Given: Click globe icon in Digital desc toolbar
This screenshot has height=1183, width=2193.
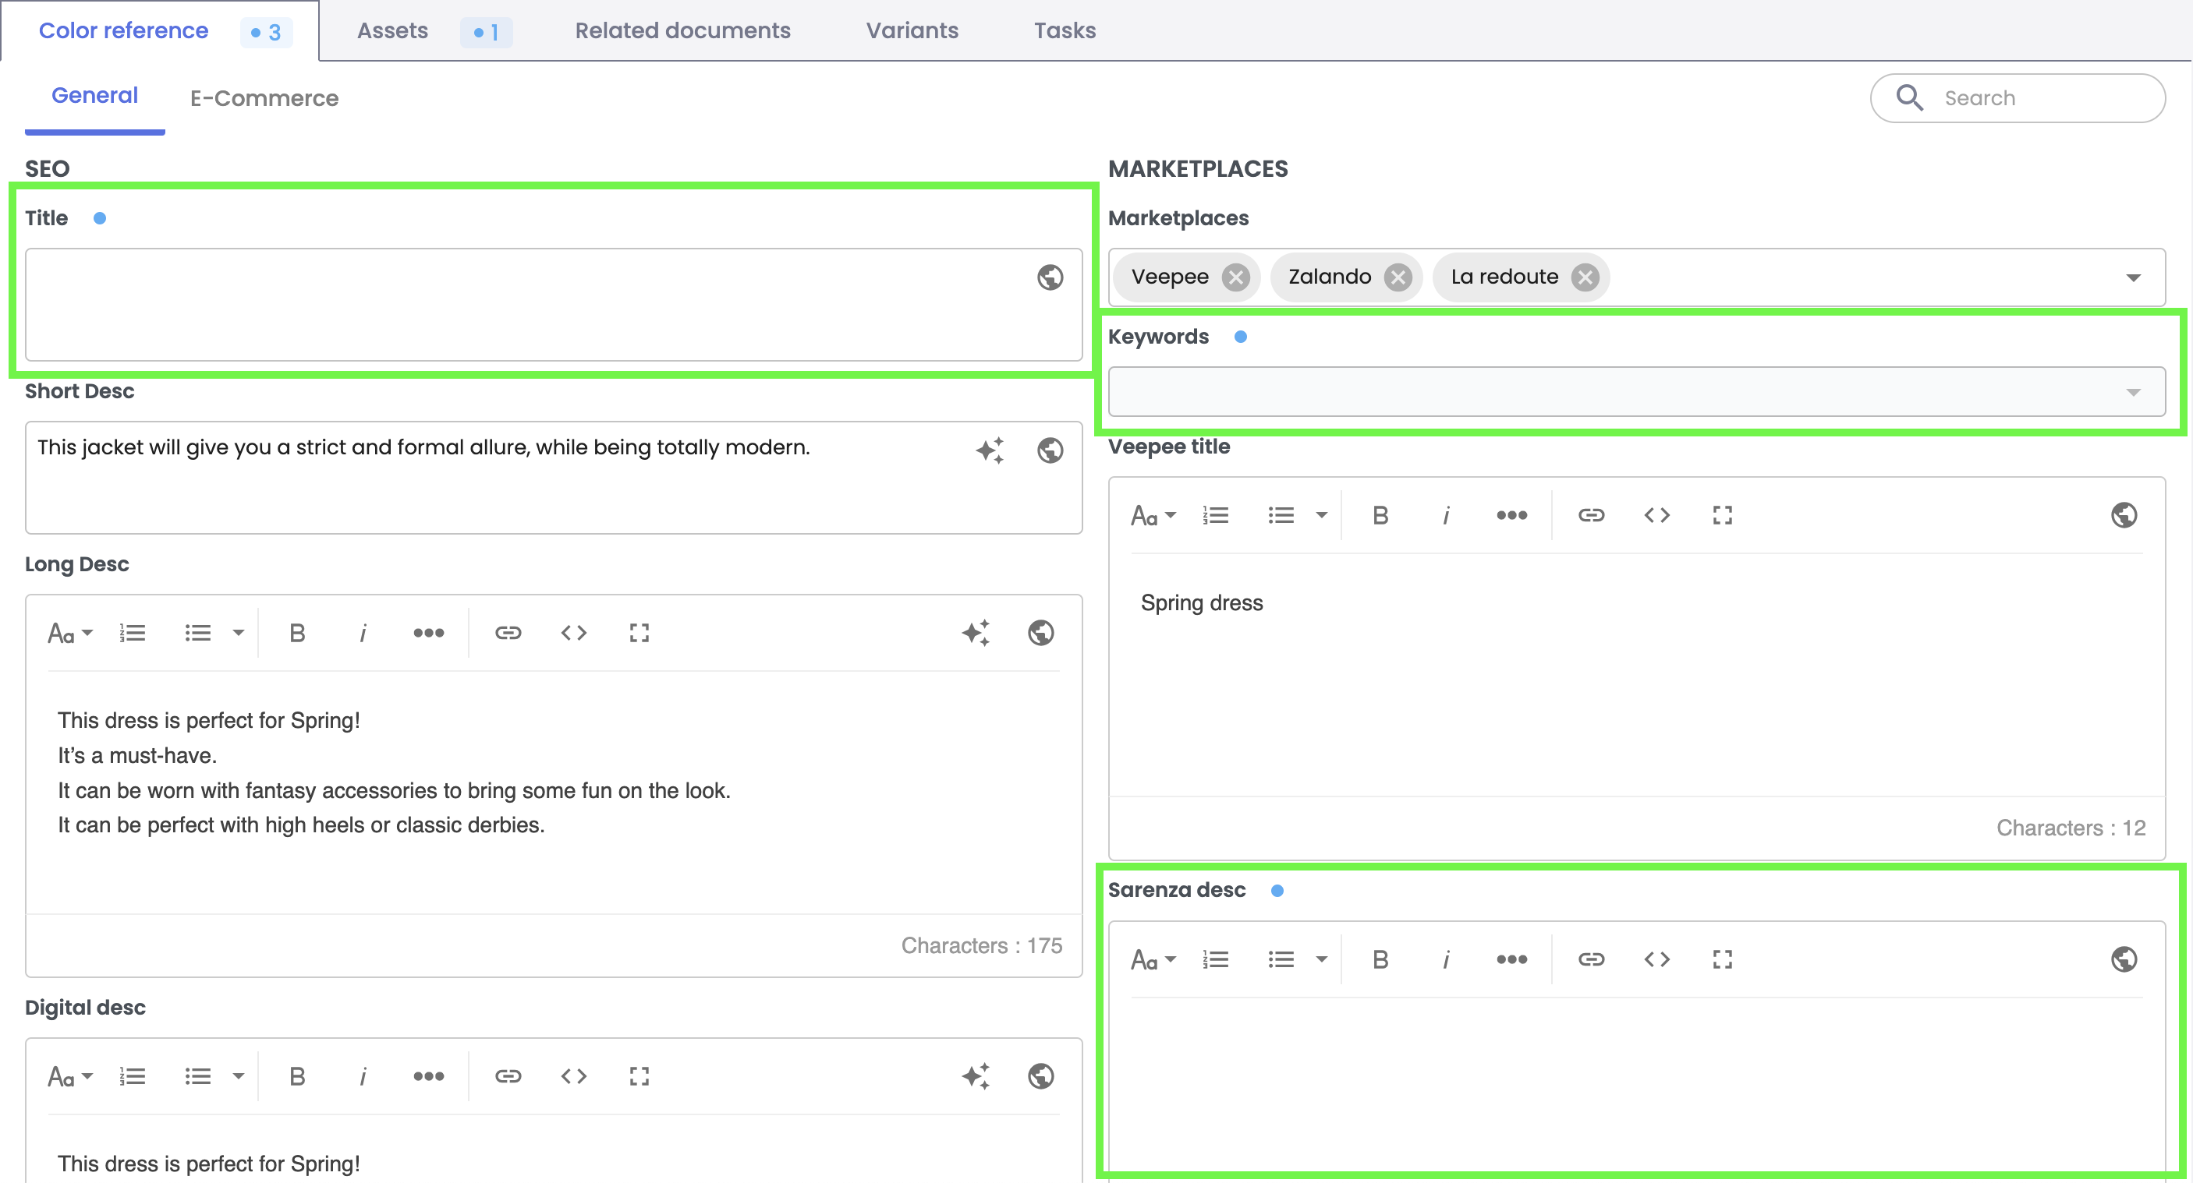Looking at the screenshot, I should [x=1040, y=1077].
